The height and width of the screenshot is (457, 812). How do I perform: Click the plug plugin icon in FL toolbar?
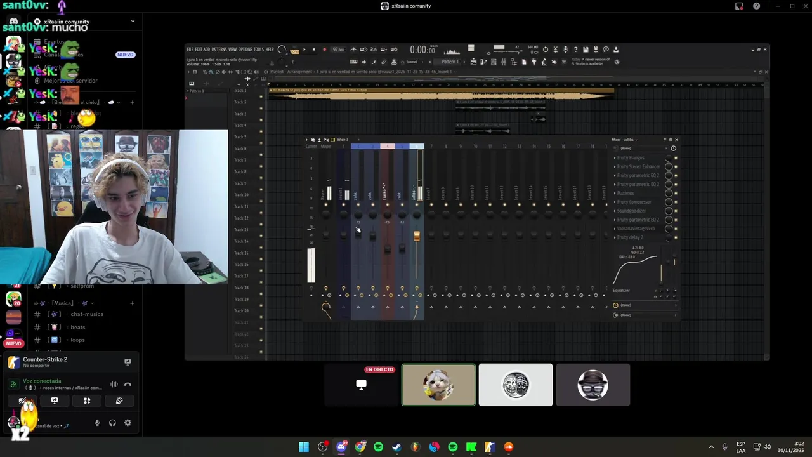pyautogui.click(x=534, y=62)
